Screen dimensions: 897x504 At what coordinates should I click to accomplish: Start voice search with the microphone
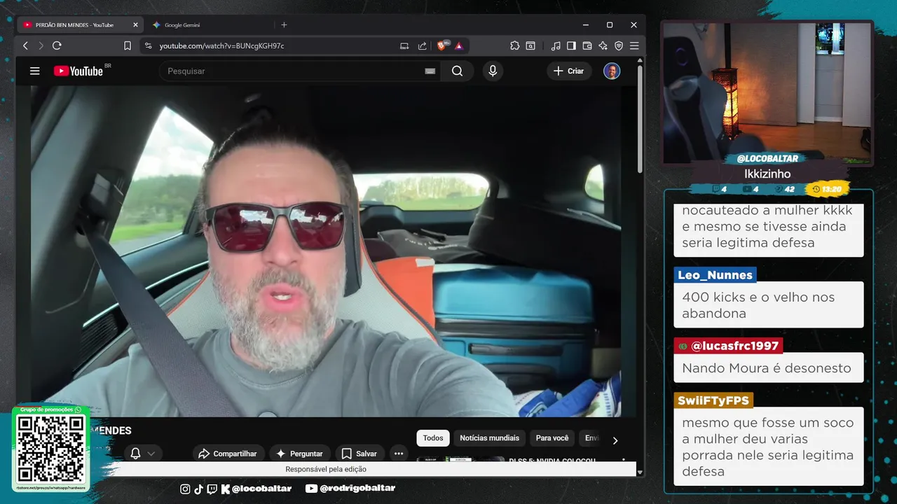click(x=493, y=71)
